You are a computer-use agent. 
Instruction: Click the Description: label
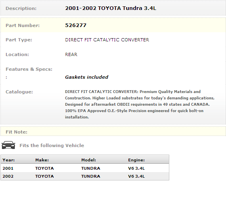21,8
